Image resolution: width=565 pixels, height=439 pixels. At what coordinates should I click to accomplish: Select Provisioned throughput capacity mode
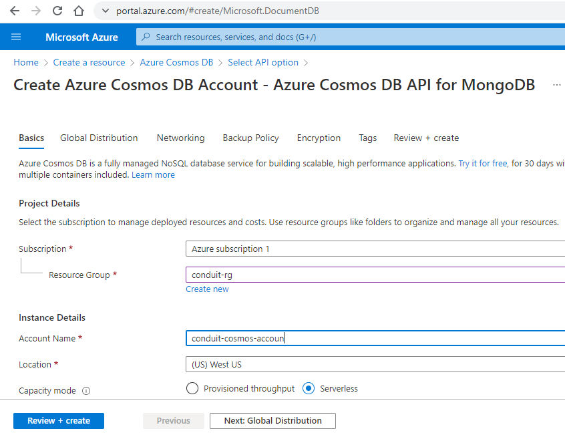pyautogui.click(x=192, y=388)
